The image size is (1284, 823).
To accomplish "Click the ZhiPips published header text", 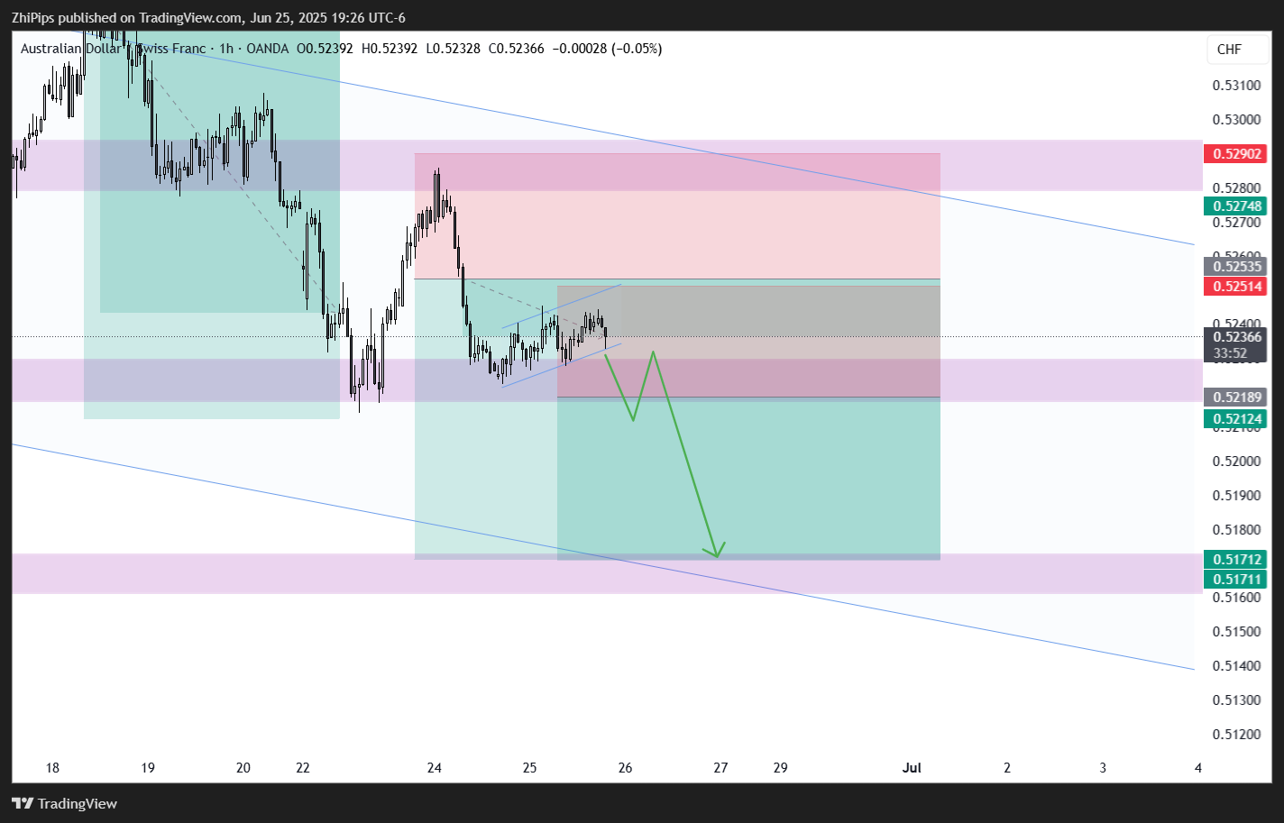I will coord(208,17).
